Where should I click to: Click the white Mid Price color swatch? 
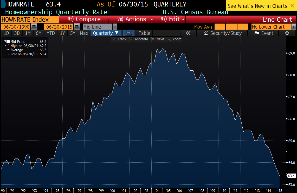[8, 41]
